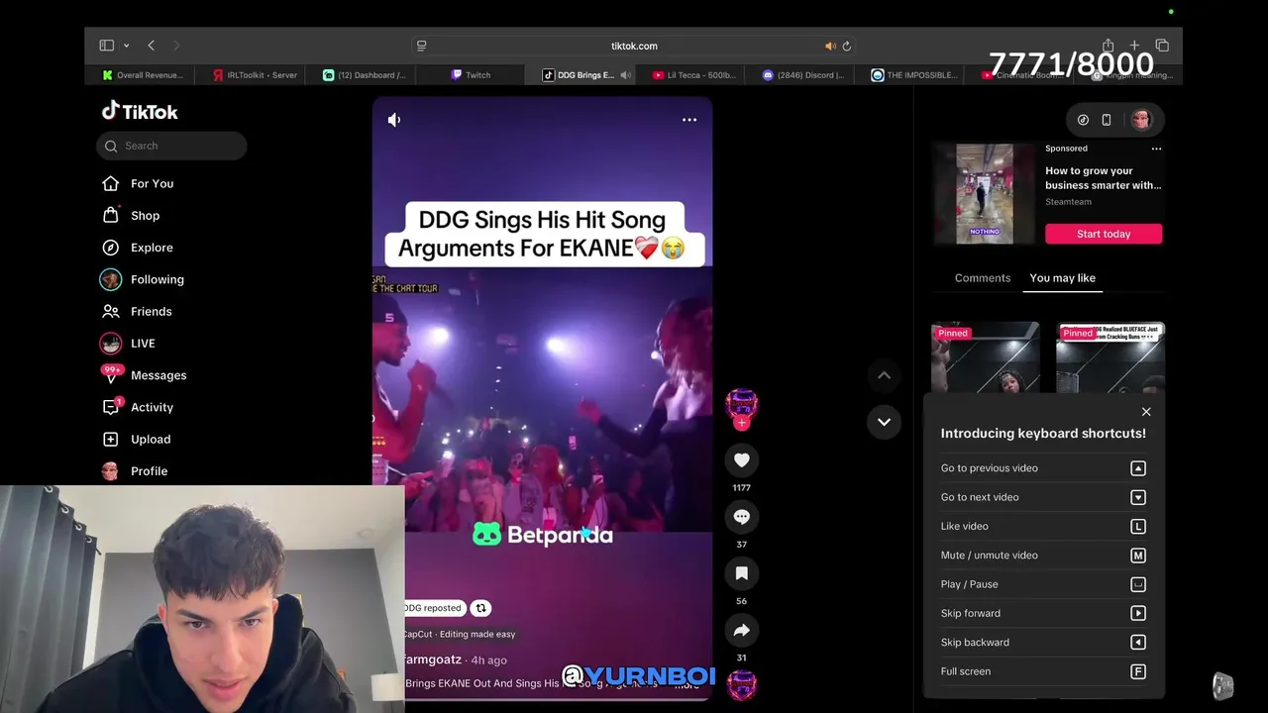This screenshot has height=713, width=1268.
Task: Open CapCut Editing made easy link
Action: [459, 634]
